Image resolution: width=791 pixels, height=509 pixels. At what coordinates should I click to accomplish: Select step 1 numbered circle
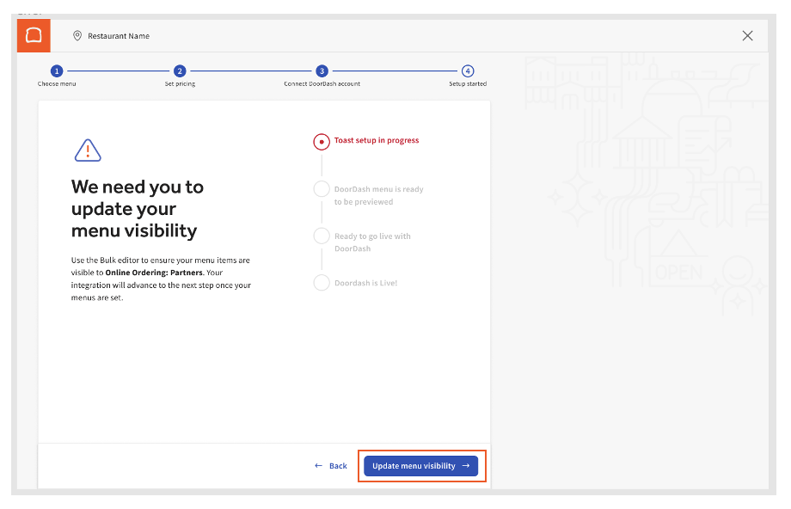coord(57,71)
